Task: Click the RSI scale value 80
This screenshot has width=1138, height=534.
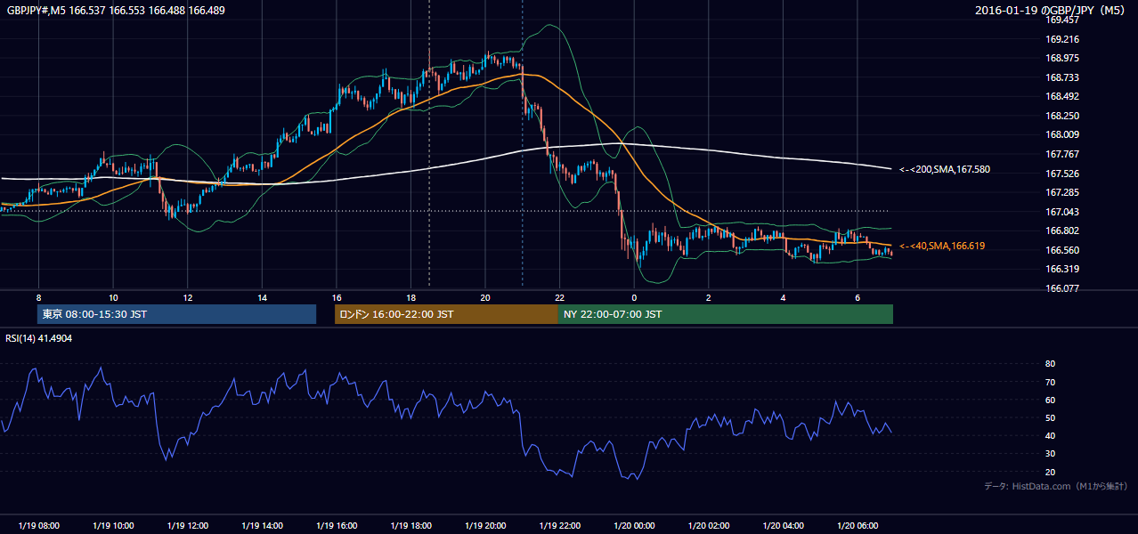Action: [x=1051, y=364]
